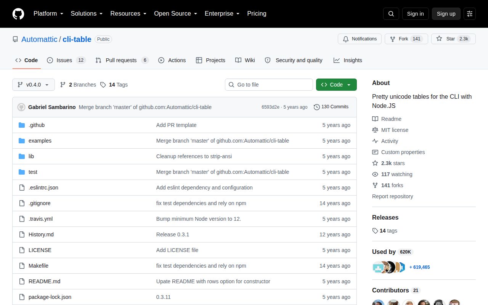Click the .github folder icon

[22, 125]
